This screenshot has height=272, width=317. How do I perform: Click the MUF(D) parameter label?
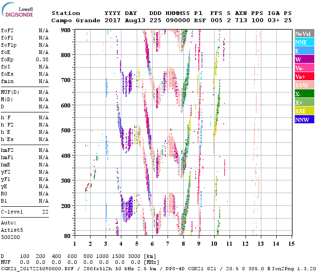tap(10, 92)
